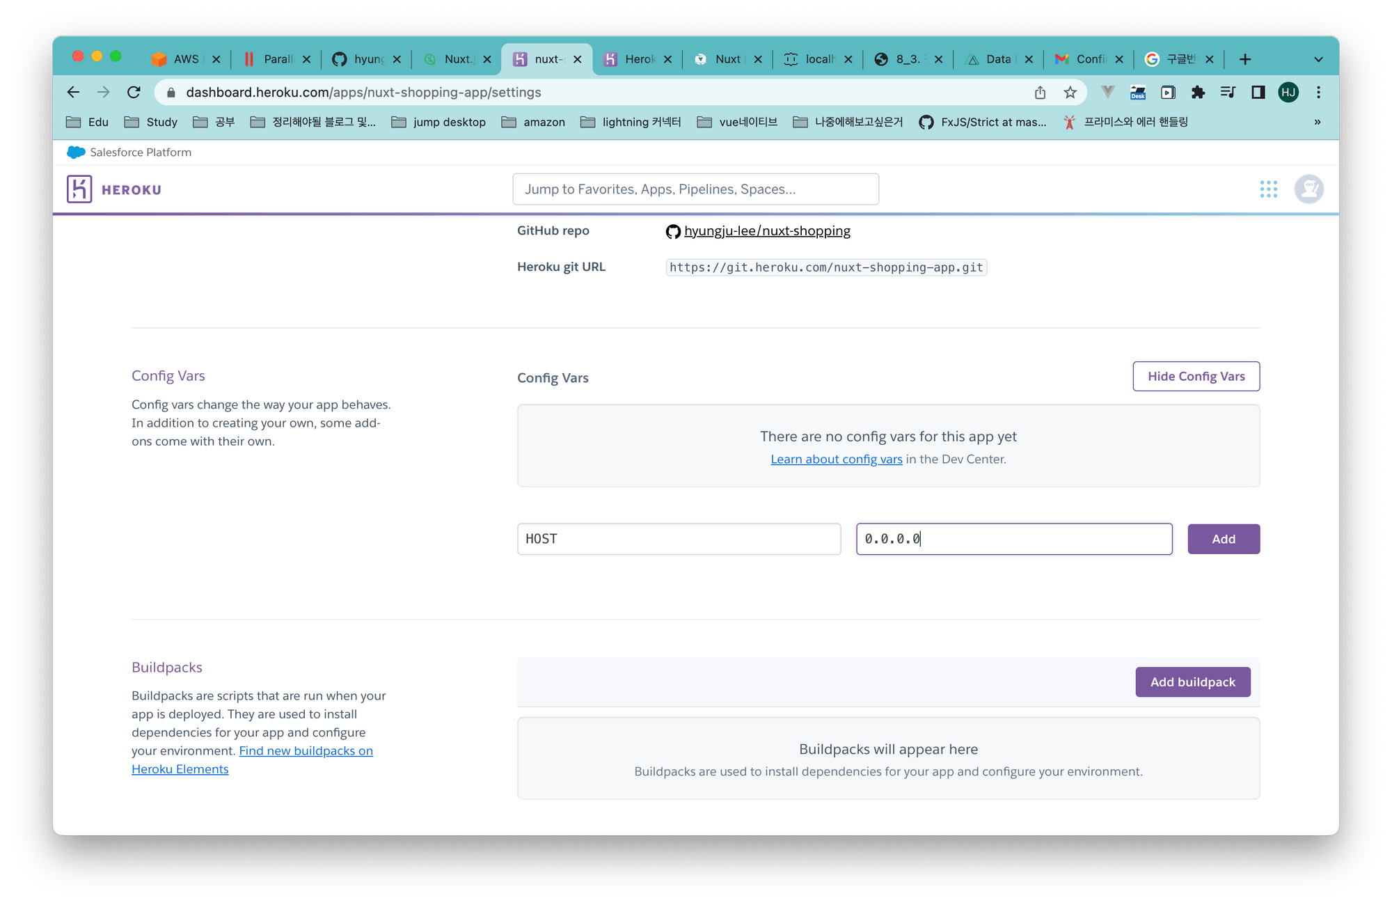
Task: Bookmark this page with the star icon
Action: pos(1070,93)
